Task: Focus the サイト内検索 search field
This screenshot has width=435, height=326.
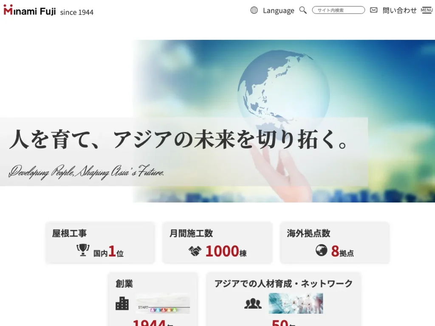Action: coord(339,10)
